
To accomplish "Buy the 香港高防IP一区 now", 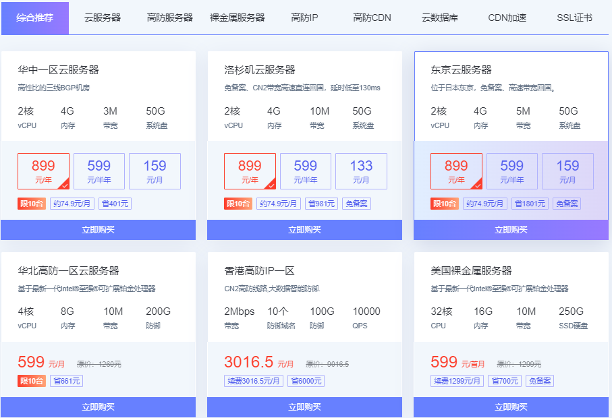I will click(304, 407).
